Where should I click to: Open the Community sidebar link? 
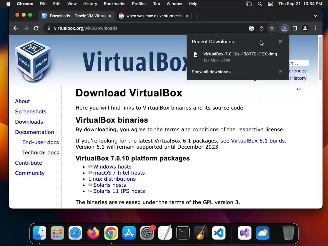pos(30,173)
